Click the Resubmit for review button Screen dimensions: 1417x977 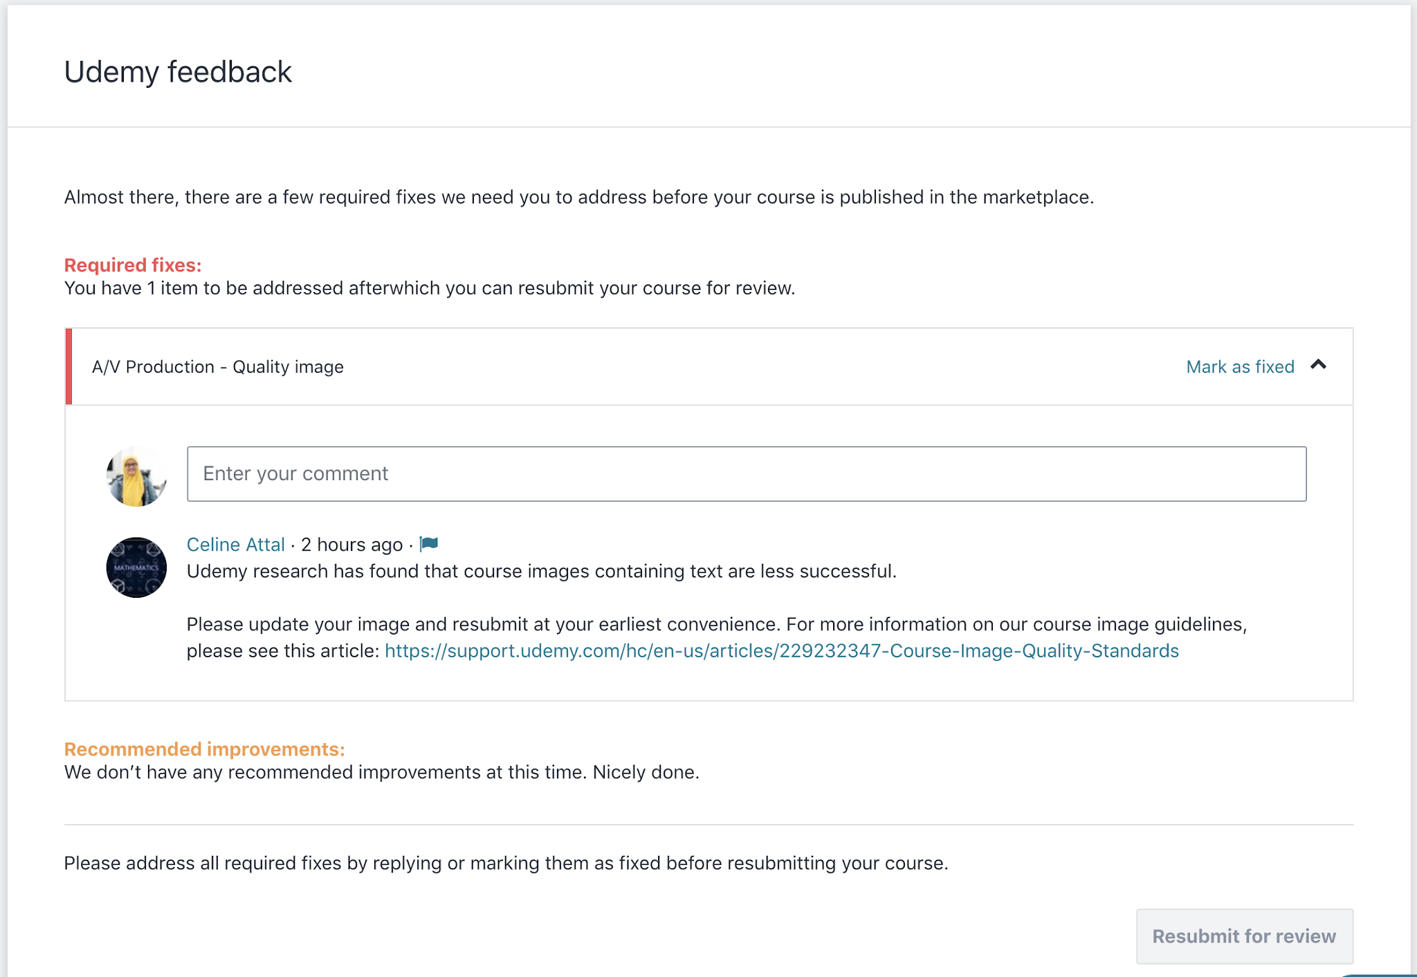coord(1244,936)
